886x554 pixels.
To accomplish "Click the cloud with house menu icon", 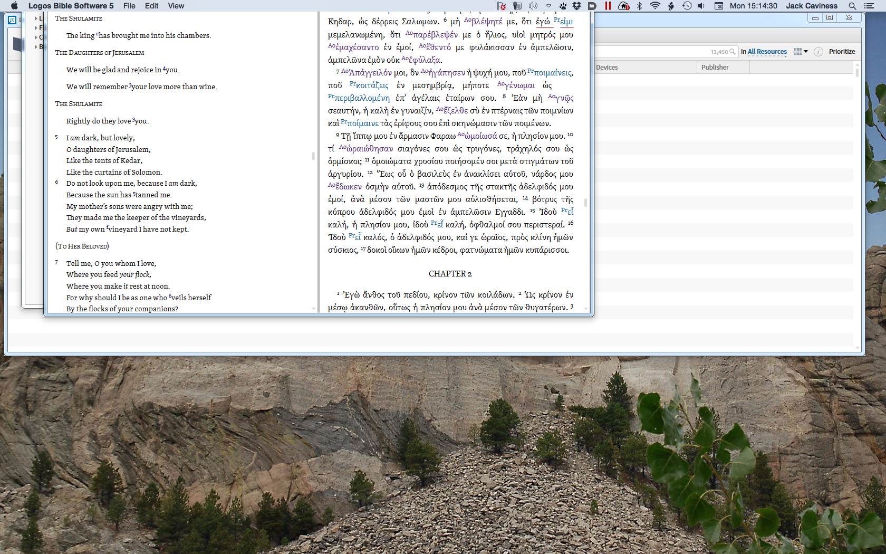I will [623, 6].
